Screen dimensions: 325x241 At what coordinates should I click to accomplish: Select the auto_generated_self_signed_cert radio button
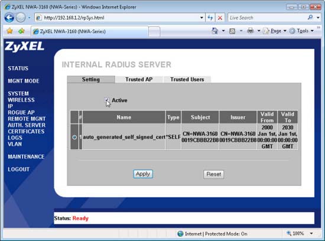click(x=74, y=137)
